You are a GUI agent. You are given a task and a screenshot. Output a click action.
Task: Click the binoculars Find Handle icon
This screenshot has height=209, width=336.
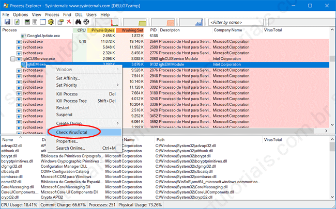point(78,23)
